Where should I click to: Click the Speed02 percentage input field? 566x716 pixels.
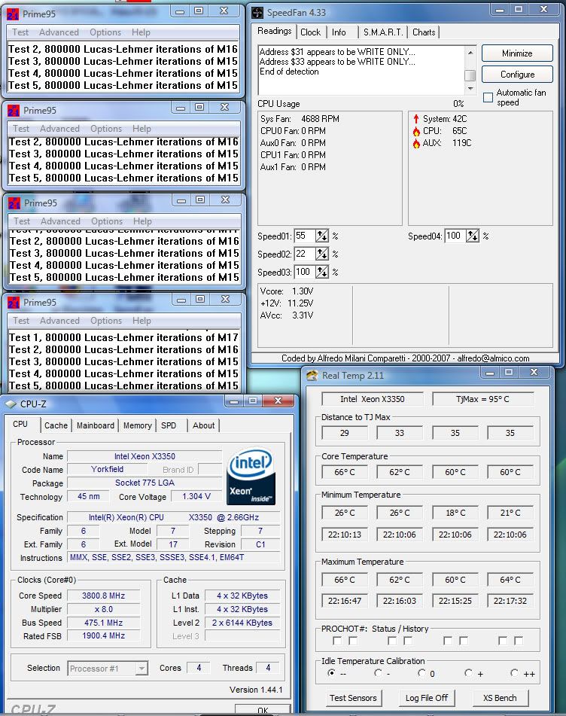coord(305,254)
